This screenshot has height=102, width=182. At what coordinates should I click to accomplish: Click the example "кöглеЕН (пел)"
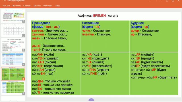coord(43,74)
